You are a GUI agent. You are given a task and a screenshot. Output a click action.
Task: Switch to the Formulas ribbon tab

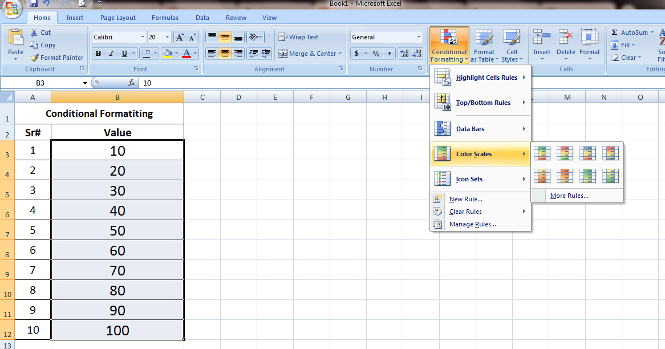pos(165,18)
